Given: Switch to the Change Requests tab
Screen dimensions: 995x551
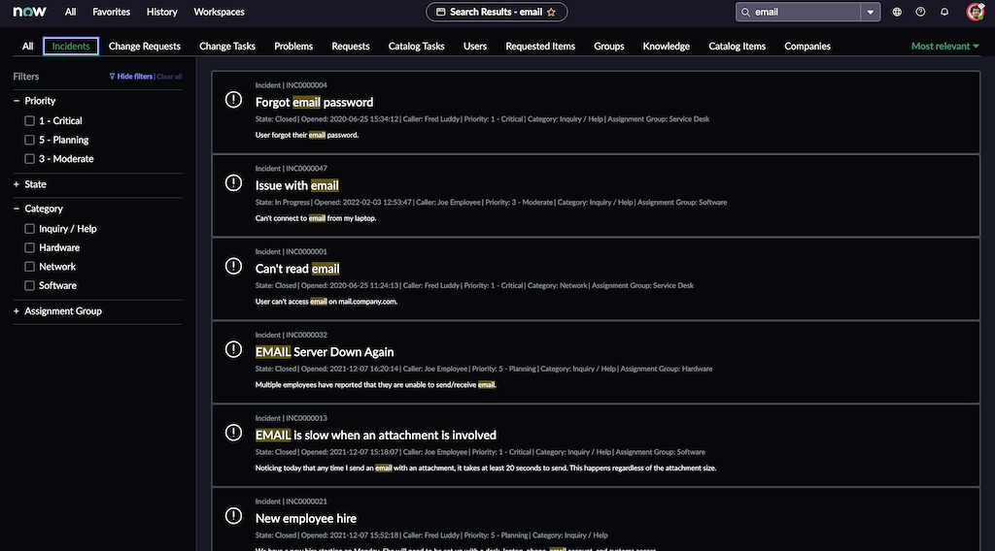Looking at the screenshot, I should point(144,46).
